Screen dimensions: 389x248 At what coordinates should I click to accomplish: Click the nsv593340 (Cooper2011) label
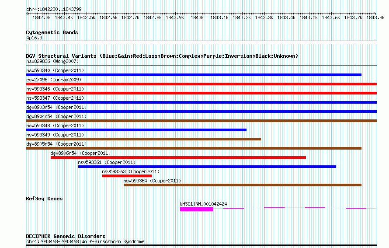point(55,70)
